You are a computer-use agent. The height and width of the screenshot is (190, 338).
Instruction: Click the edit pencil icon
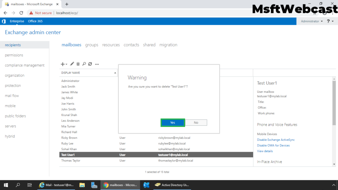click(72, 64)
